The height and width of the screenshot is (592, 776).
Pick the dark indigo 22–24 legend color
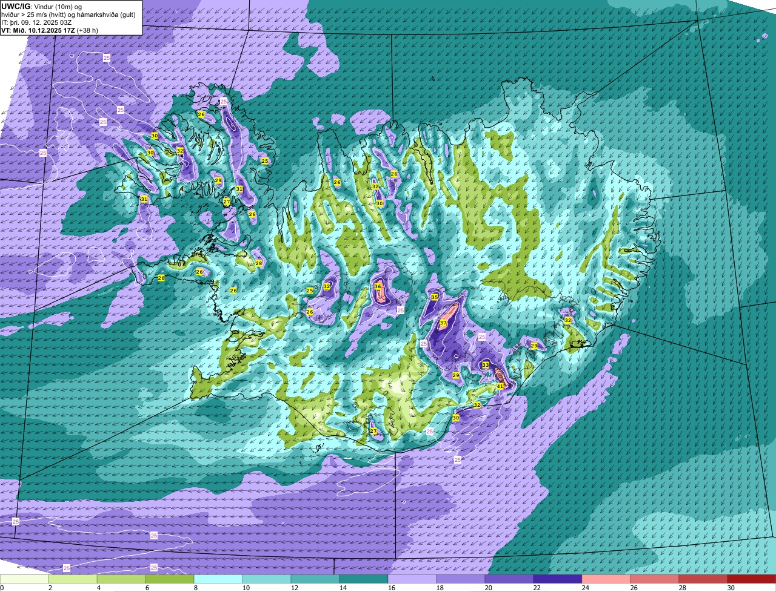click(x=558, y=579)
